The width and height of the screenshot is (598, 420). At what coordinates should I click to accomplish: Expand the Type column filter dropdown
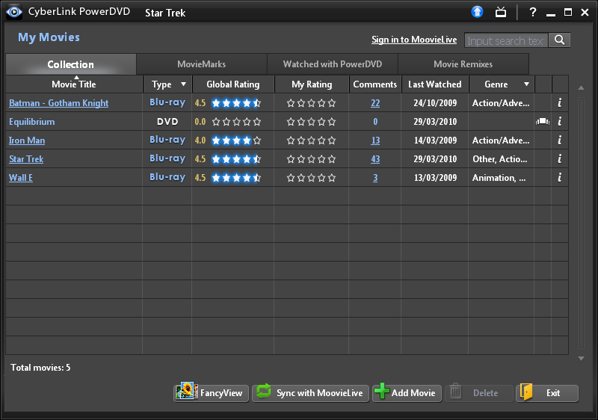[183, 84]
